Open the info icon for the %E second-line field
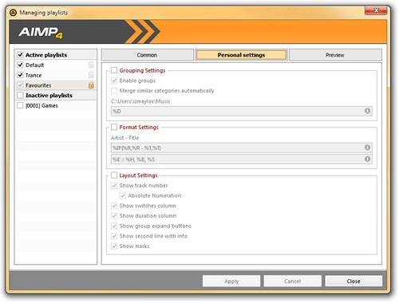This screenshot has width=399, height=303. pyautogui.click(x=367, y=159)
